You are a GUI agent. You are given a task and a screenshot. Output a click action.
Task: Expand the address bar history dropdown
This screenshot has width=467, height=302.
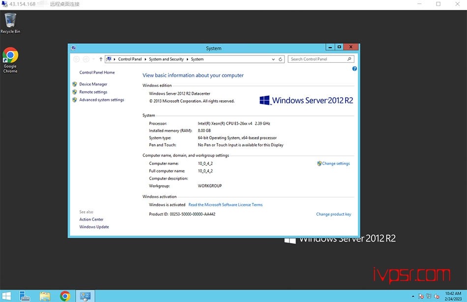273,59
